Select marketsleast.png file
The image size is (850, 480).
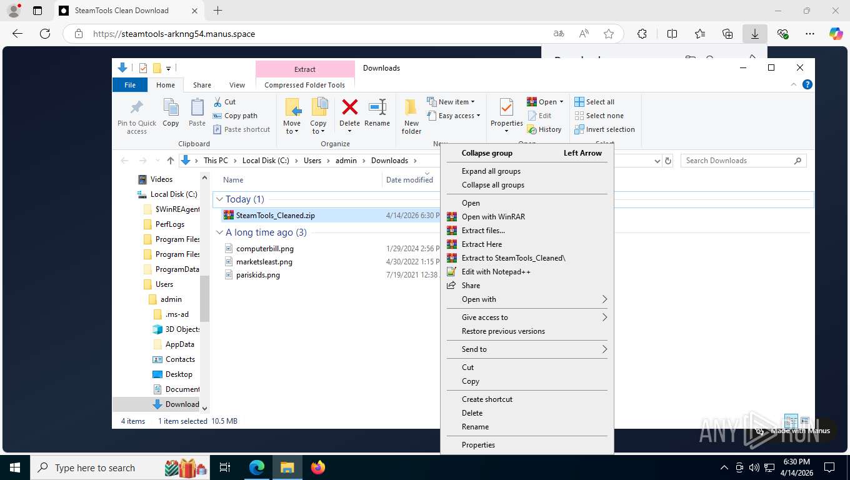click(264, 262)
